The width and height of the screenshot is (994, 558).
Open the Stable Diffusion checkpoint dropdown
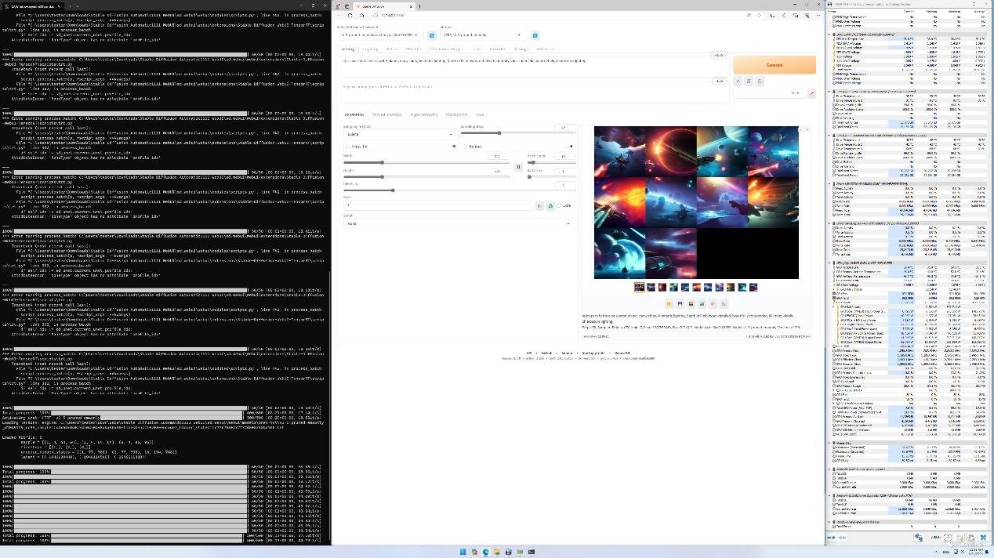tap(380, 35)
